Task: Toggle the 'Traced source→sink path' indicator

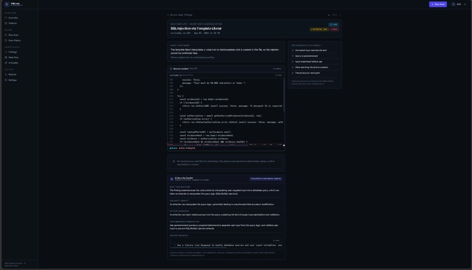Action: (x=293, y=73)
